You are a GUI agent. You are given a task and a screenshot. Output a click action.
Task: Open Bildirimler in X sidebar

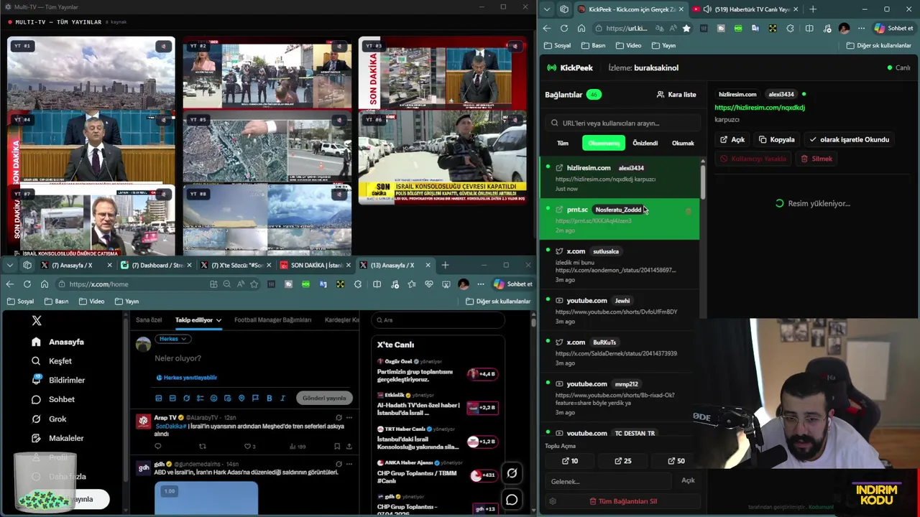[x=58, y=380]
